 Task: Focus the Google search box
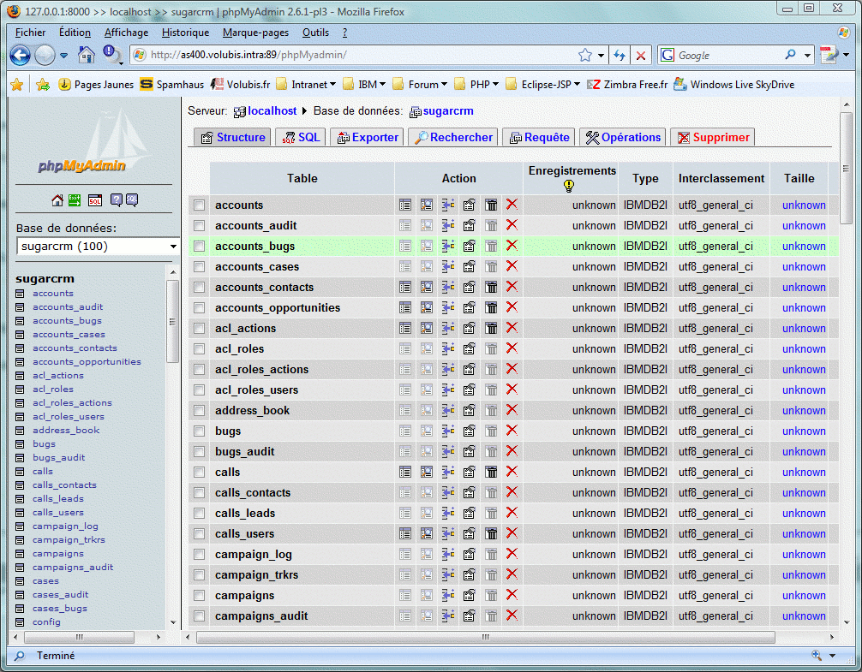(729, 56)
